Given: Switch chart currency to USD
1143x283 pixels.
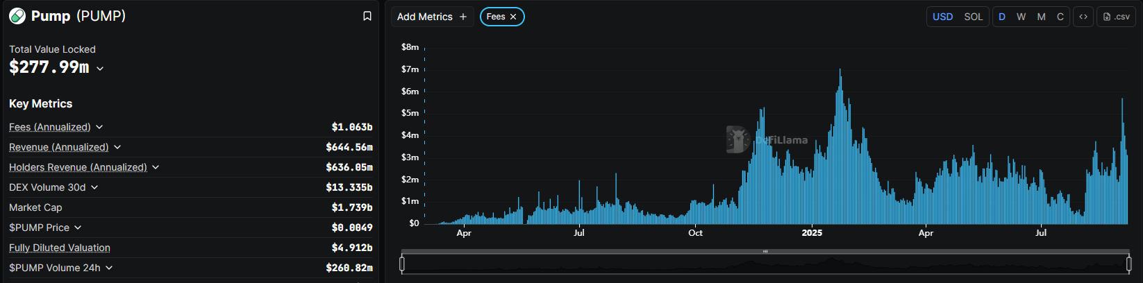Looking at the screenshot, I should point(942,17).
